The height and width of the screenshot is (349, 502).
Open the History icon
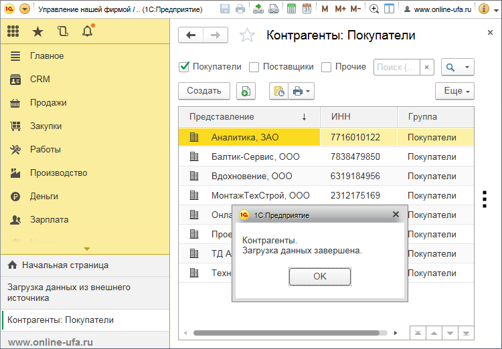point(63,31)
